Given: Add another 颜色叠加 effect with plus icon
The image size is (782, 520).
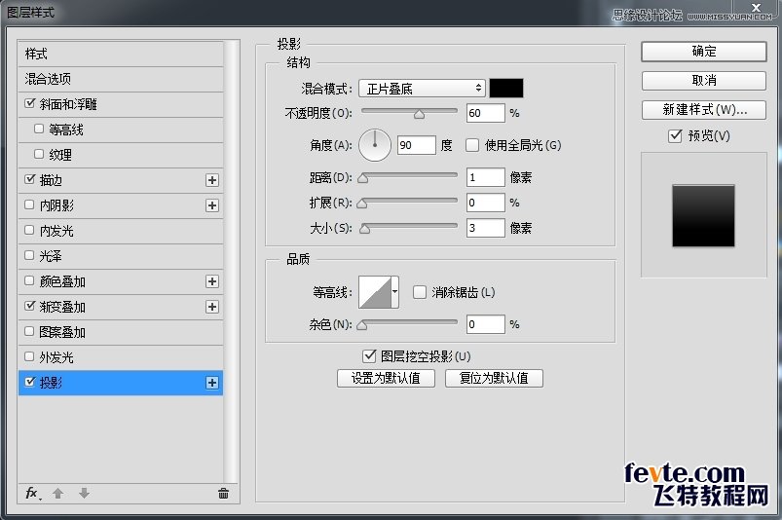Looking at the screenshot, I should 212,281.
